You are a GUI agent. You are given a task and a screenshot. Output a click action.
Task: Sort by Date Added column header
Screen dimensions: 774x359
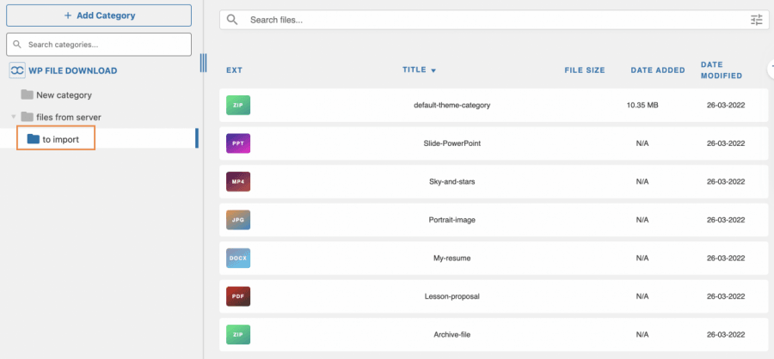pyautogui.click(x=657, y=70)
